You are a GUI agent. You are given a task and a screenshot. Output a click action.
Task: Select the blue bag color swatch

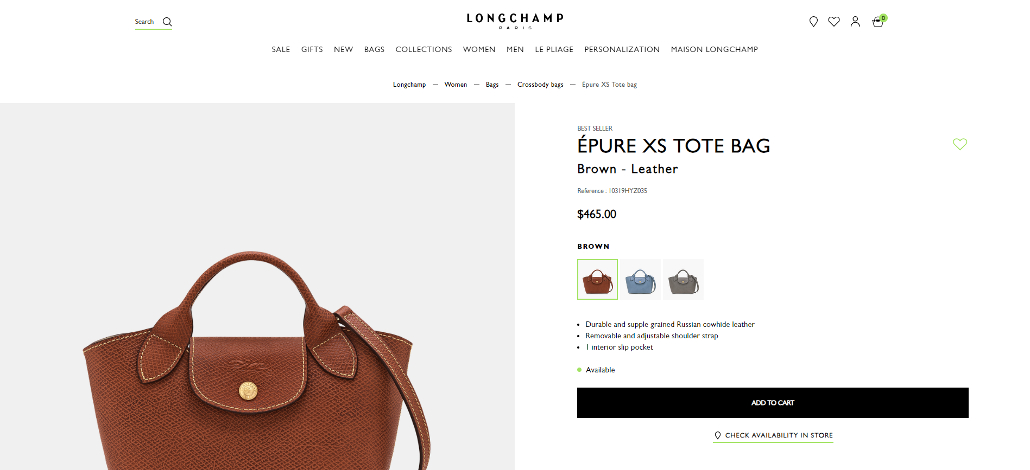[x=641, y=279]
